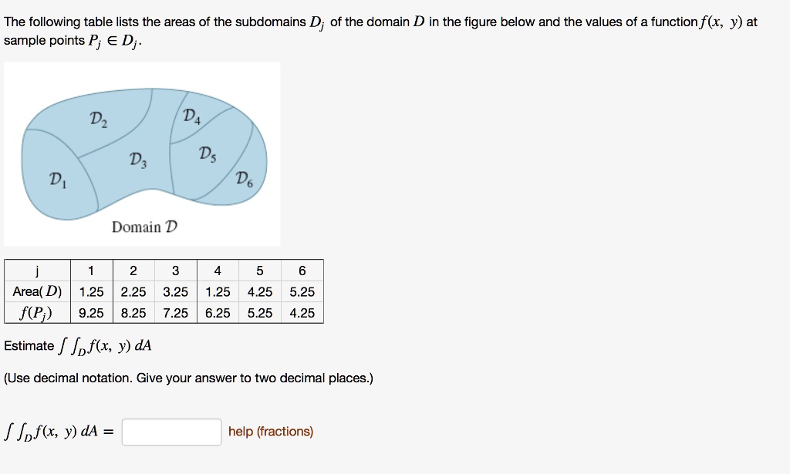Select the D6 label in the figure

[x=244, y=180]
